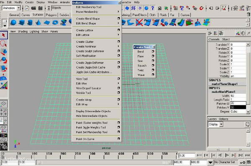Open the Animation menu set dropdown

click(x=19, y=8)
